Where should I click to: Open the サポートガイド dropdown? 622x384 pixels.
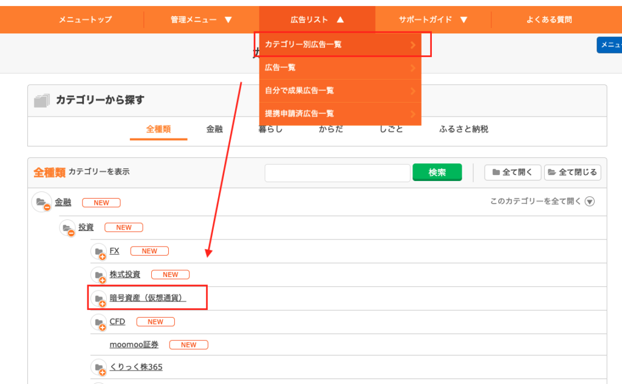tap(432, 19)
